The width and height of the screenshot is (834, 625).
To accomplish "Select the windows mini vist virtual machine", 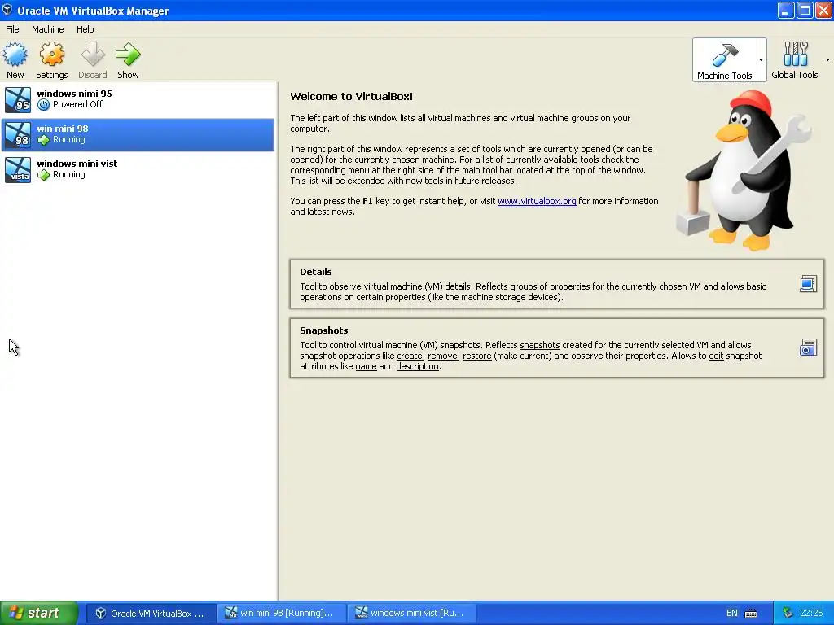I will click(138, 169).
